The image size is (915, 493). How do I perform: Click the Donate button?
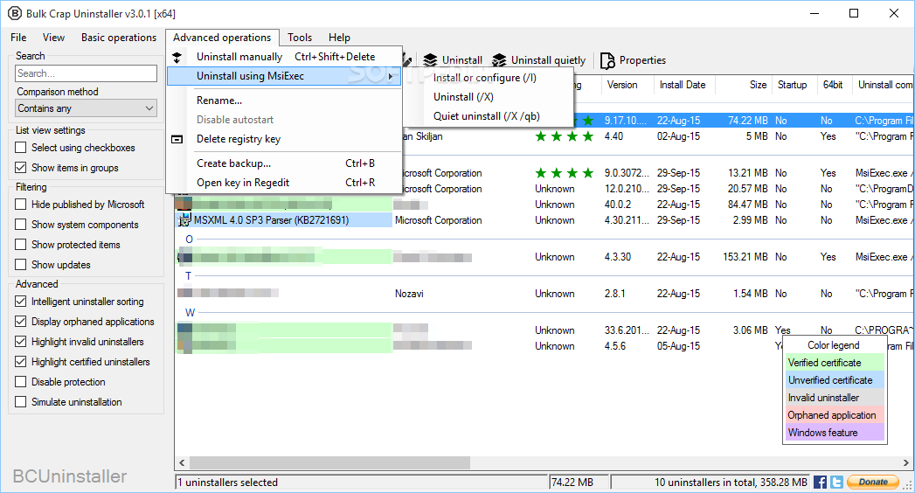(873, 482)
